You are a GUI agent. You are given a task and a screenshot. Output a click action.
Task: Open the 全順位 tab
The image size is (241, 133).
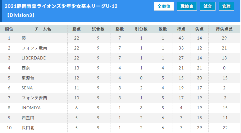[164, 6]
